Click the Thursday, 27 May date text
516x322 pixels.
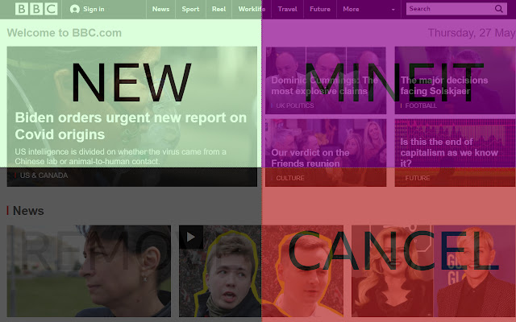tap(472, 33)
